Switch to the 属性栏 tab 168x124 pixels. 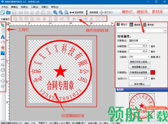coord(122,24)
